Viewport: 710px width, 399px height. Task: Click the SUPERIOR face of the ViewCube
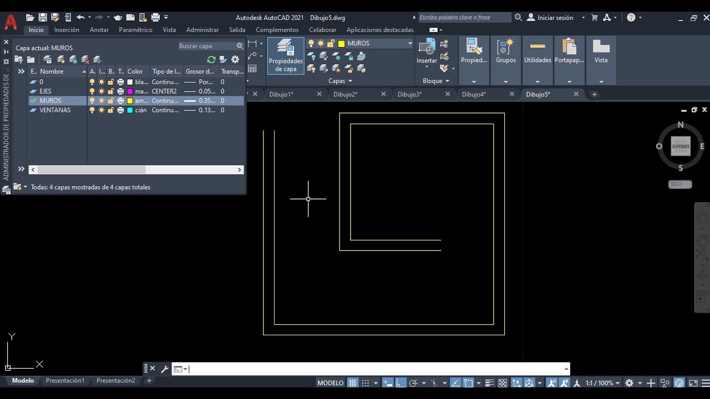pos(681,146)
